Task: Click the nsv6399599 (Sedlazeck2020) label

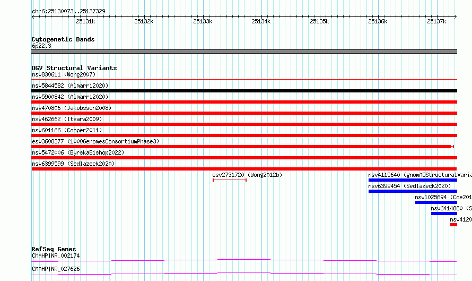Action: tap(73, 164)
